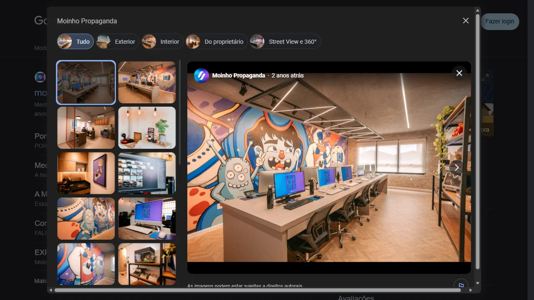Open the framed purple poster thumbnail
This screenshot has width=534, height=300.
pyautogui.click(x=86, y=173)
